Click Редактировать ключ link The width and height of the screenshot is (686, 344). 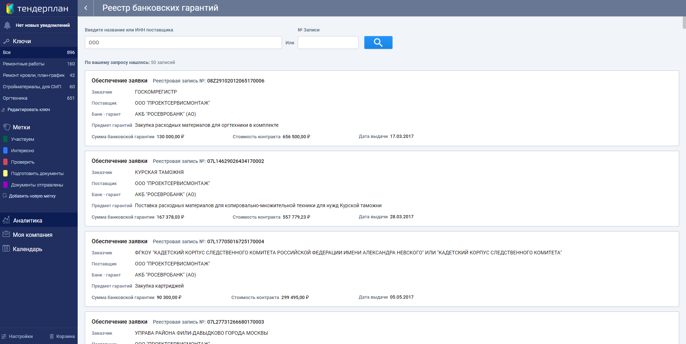click(x=29, y=110)
